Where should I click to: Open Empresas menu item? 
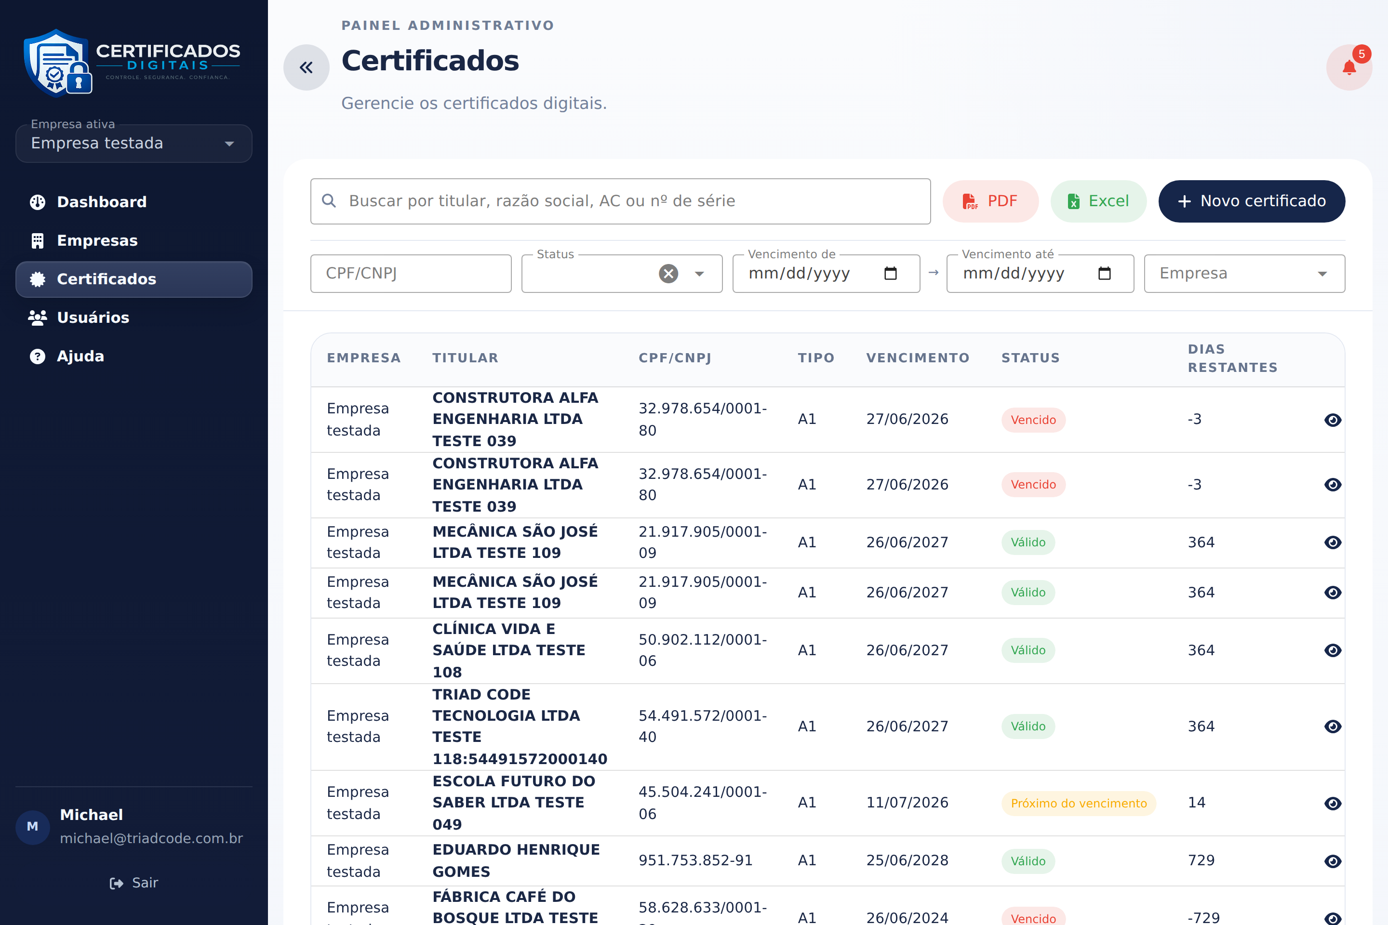point(134,241)
